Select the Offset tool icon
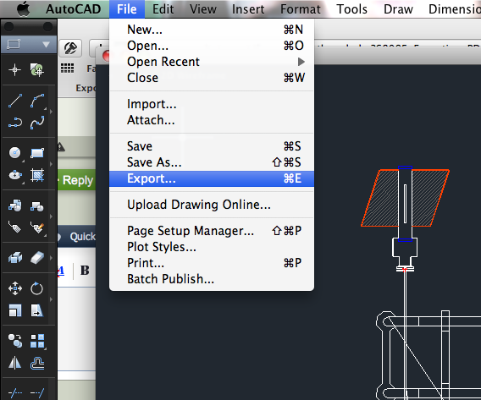Image resolution: width=481 pixels, height=400 pixels. pyautogui.click(x=37, y=364)
